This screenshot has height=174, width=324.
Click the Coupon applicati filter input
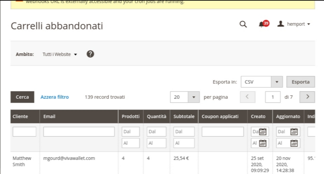click(223, 132)
